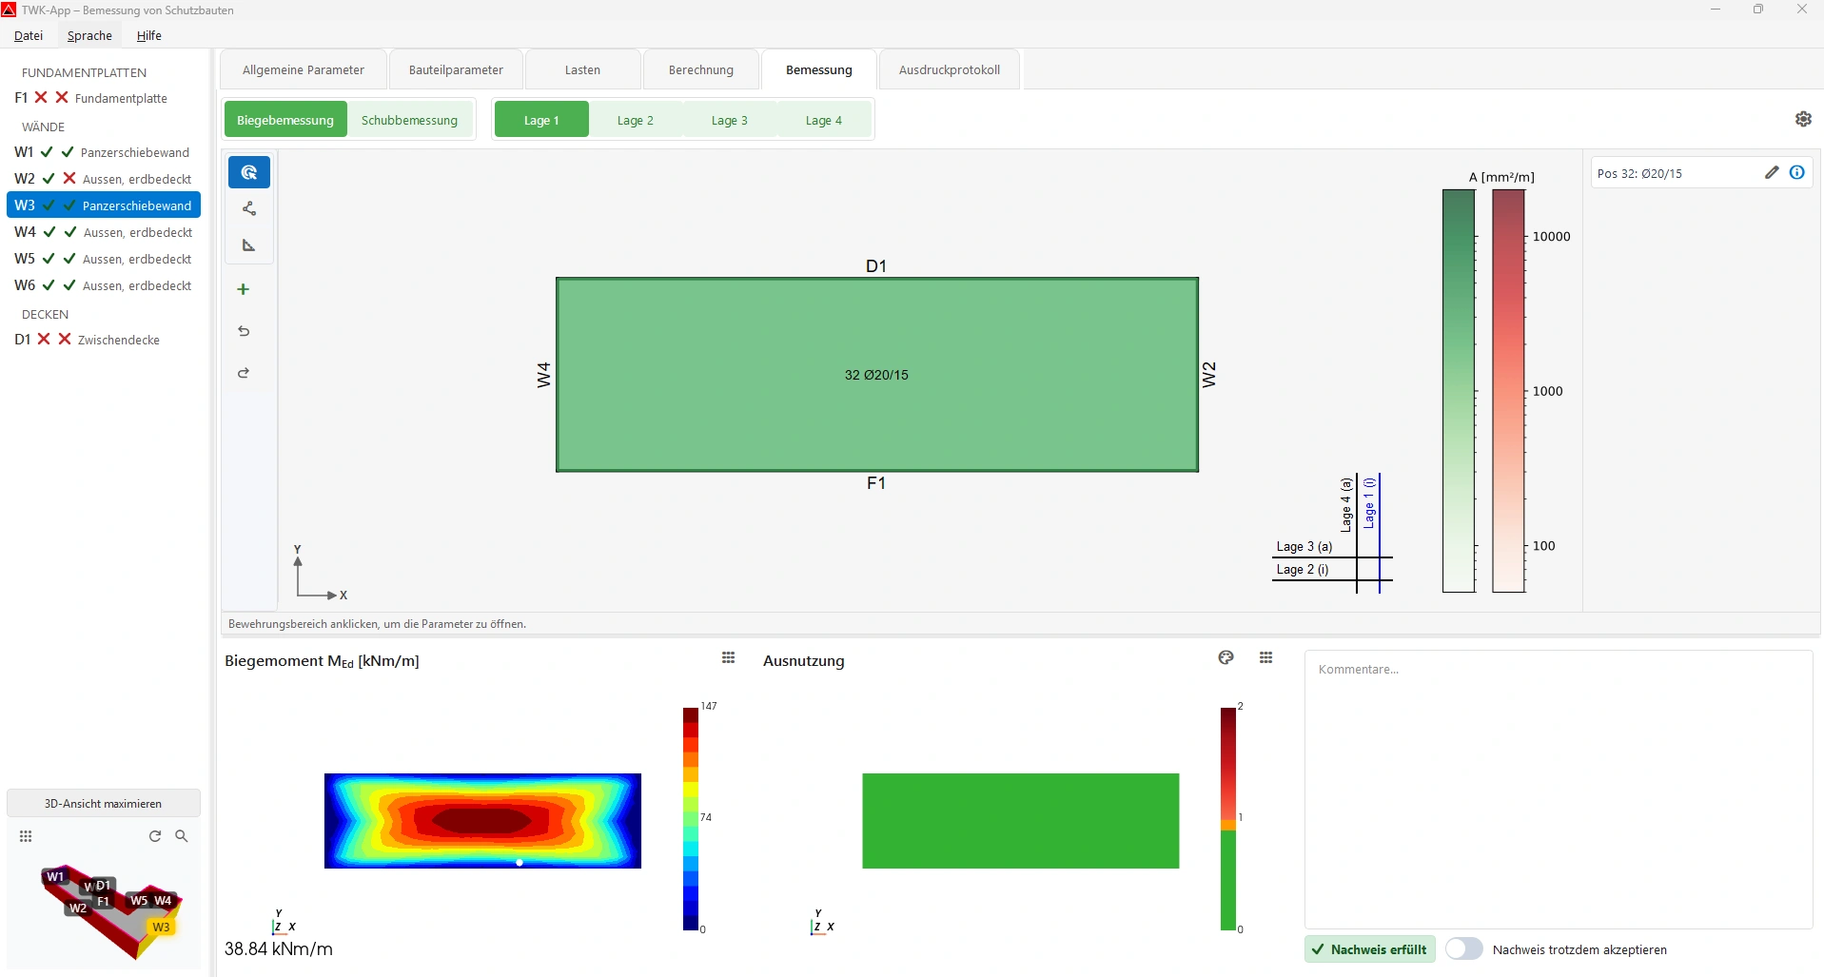Screen dimensions: 1824x977
Task: Click Lage 3 (a) in the layer legend
Action: [x=1304, y=546]
